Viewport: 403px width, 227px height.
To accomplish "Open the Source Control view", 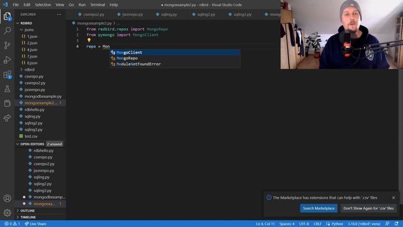I will 7,45.
